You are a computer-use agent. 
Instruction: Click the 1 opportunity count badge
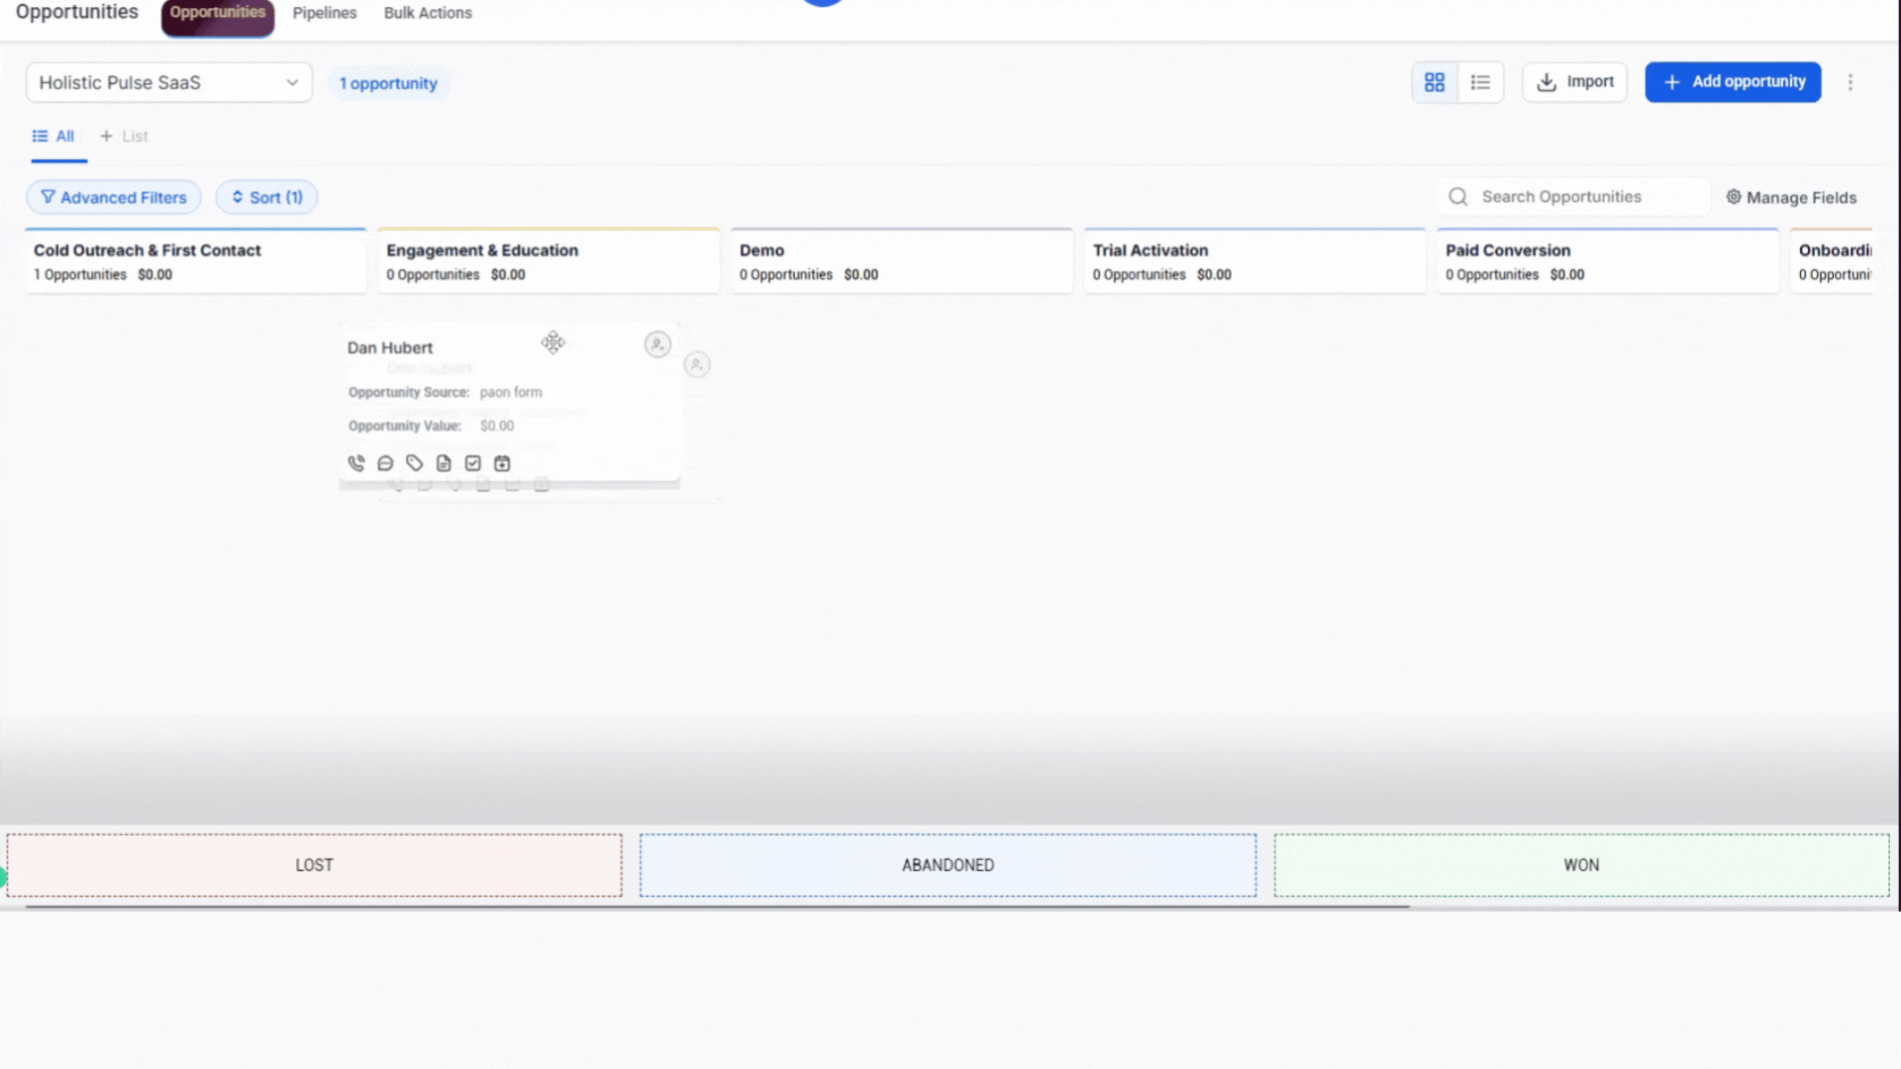click(x=388, y=83)
